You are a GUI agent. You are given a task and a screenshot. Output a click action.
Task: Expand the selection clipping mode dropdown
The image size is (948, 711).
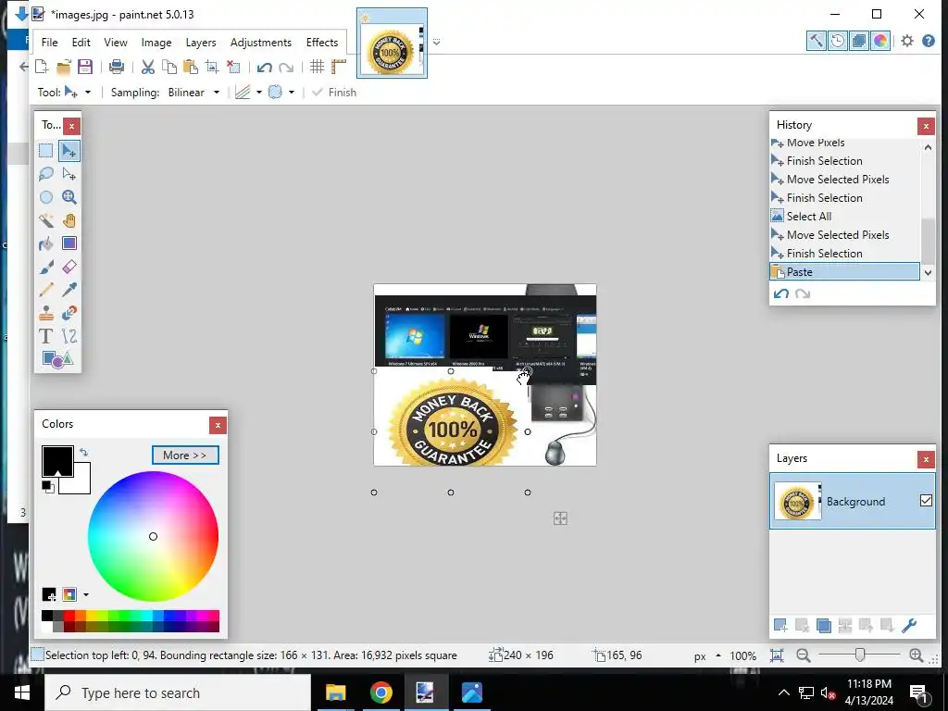[292, 93]
